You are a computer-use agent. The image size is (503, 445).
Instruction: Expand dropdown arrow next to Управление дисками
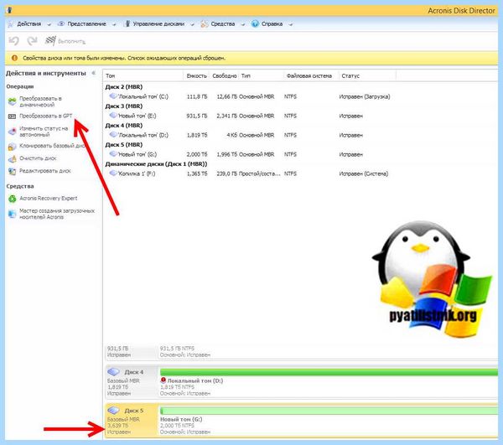(192, 24)
